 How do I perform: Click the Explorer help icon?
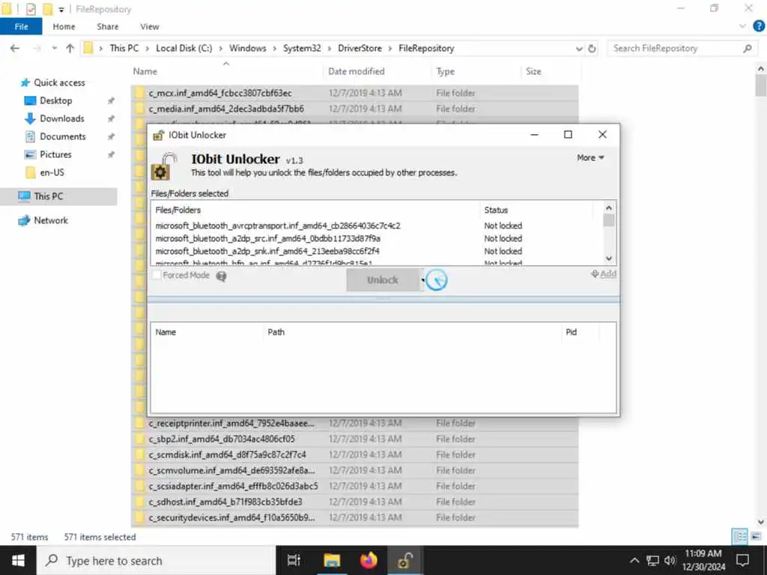click(x=759, y=26)
